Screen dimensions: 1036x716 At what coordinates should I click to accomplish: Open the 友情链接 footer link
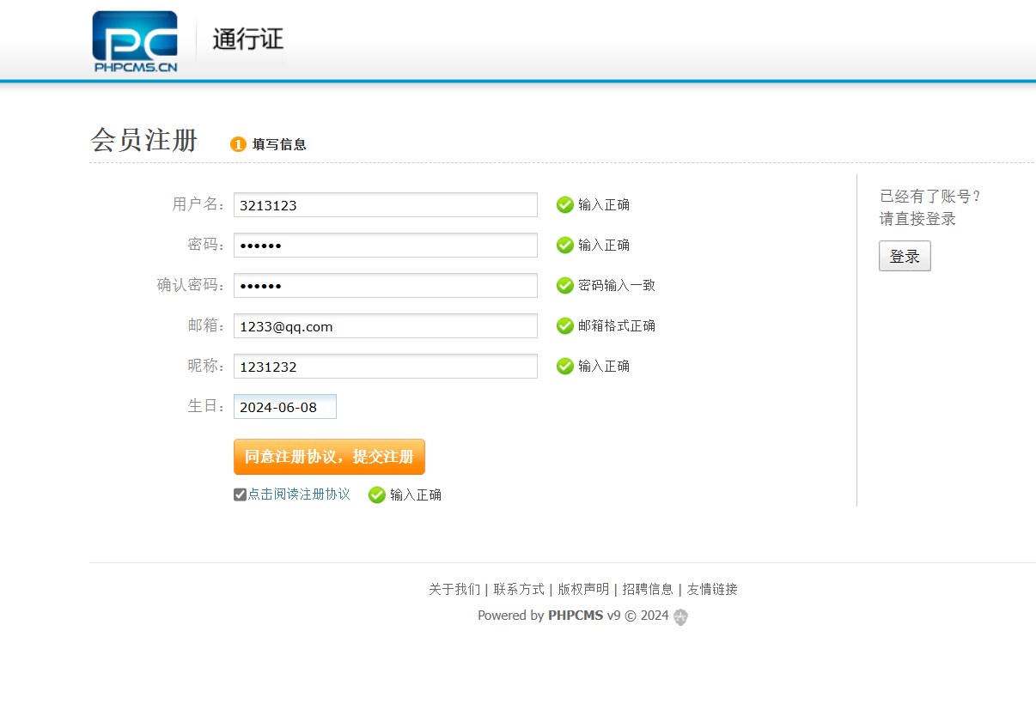coord(712,589)
